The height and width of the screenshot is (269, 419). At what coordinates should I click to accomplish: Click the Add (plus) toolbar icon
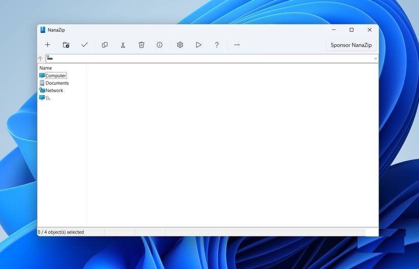click(48, 45)
